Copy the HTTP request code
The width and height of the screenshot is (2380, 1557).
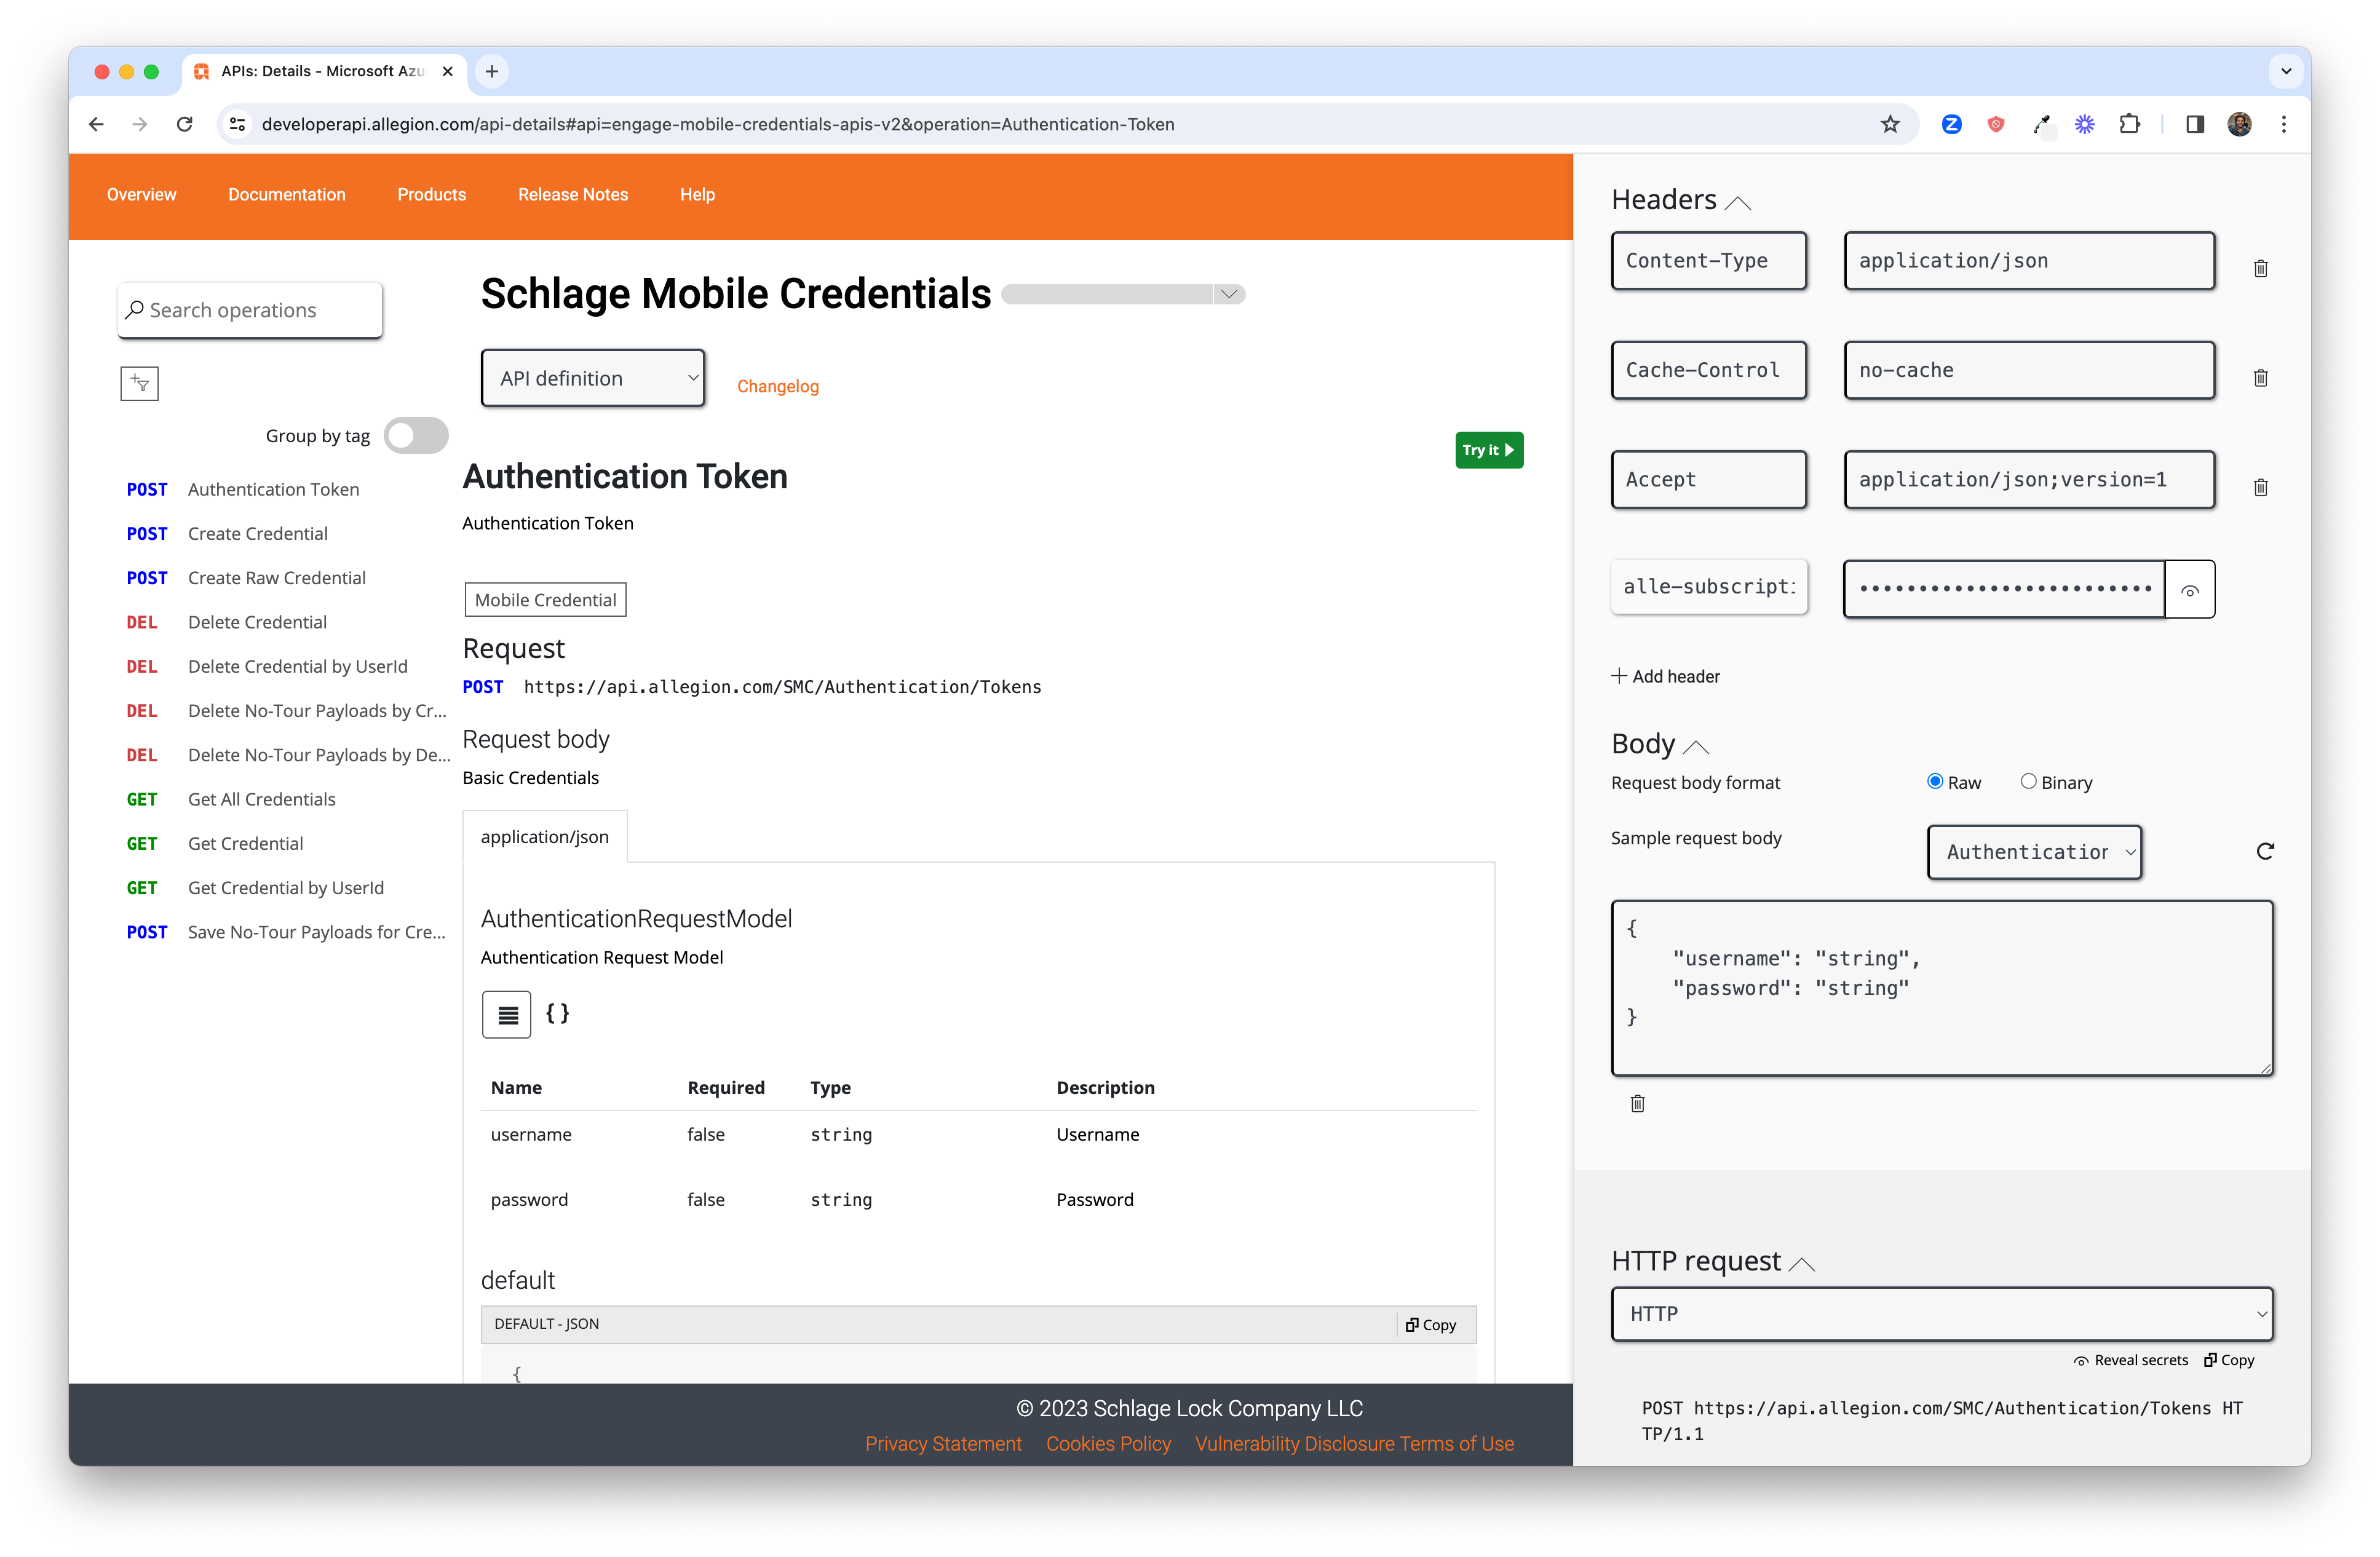2229,1360
